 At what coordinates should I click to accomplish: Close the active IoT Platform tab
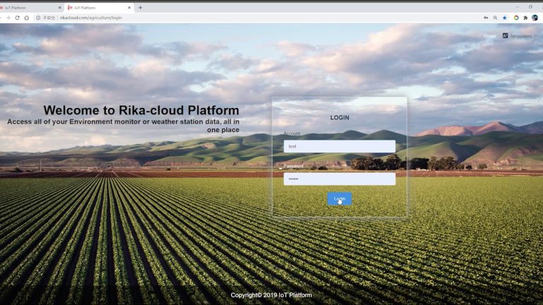click(x=129, y=8)
